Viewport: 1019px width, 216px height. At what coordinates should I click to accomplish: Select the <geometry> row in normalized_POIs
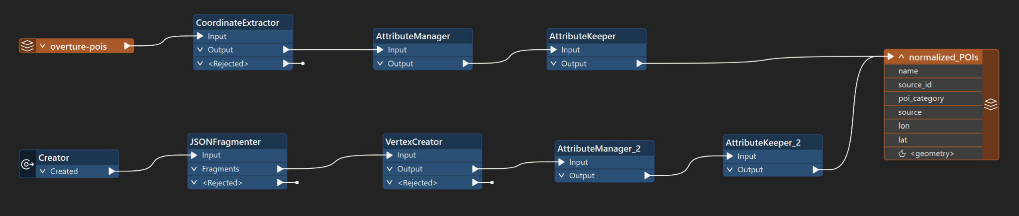(933, 153)
